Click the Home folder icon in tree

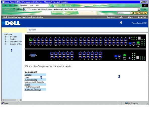tap(5, 34)
